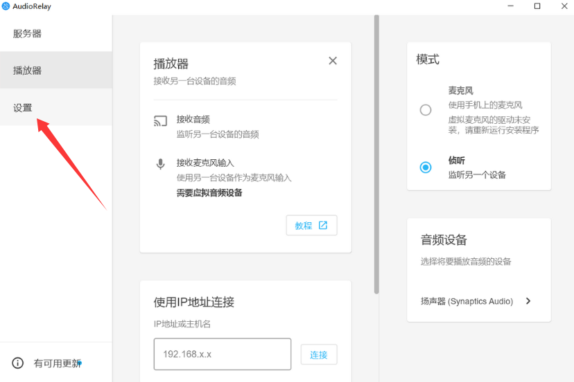
Task: Select the 接收音频 option text
Action: pyautogui.click(x=193, y=119)
